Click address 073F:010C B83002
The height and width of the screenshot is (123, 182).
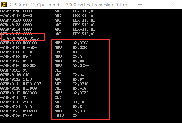18,66
